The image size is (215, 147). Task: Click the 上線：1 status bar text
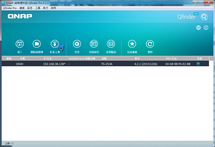(9, 143)
